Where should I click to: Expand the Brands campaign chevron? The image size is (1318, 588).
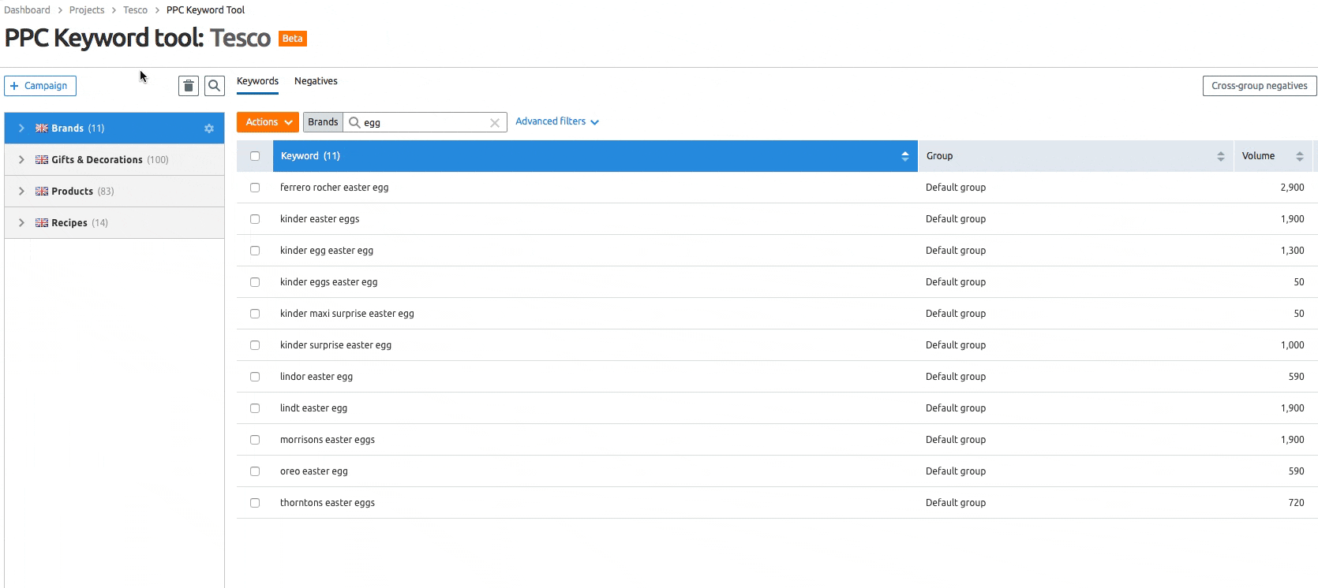click(x=21, y=128)
